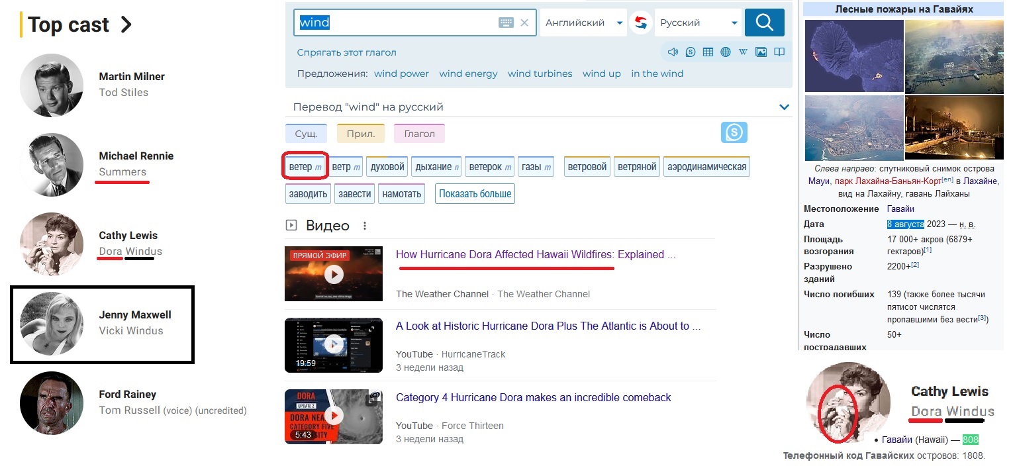Image resolution: width=1013 pixels, height=474 pixels.
Task: Click the ветряной translation chip
Action: coord(637,167)
